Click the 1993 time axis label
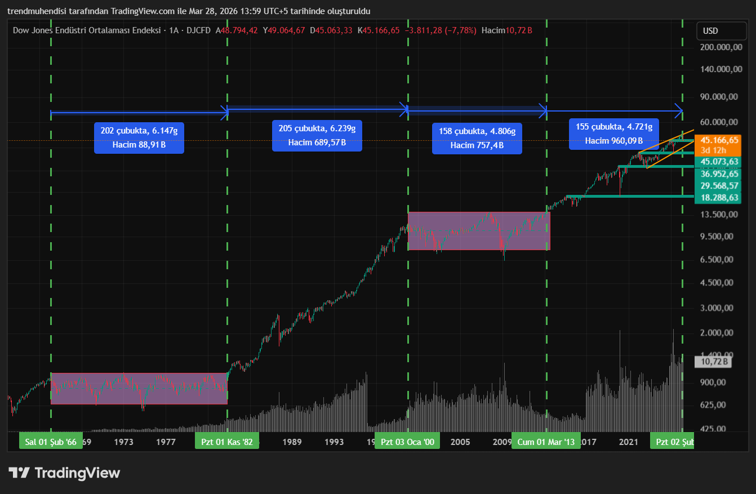Image resolution: width=756 pixels, height=494 pixels. 335,442
